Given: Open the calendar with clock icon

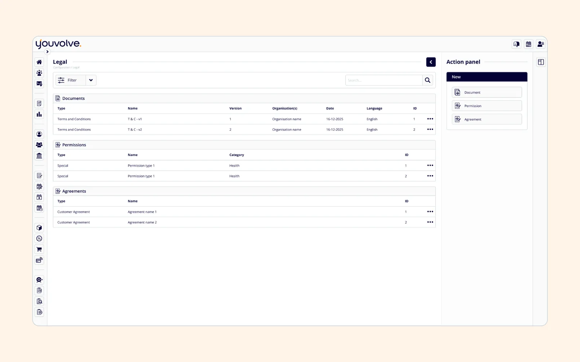Looking at the screenshot, I should 39,208.
